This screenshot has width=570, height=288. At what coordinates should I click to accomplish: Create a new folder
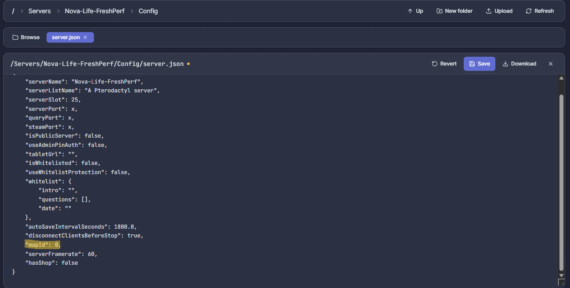(x=455, y=11)
